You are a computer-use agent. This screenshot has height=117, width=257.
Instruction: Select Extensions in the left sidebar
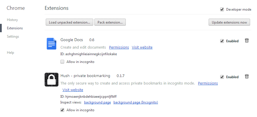coord(15,28)
